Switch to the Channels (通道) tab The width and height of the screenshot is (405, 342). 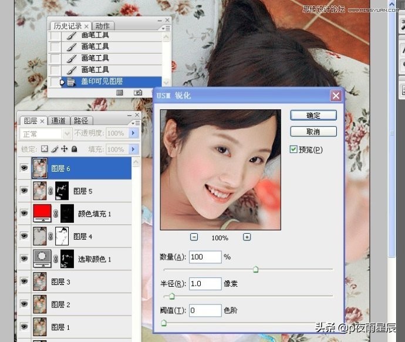point(58,120)
